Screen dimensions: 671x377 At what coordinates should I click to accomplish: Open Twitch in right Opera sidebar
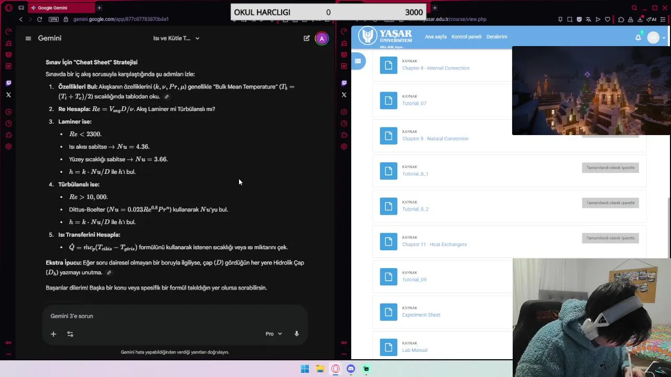click(x=344, y=83)
